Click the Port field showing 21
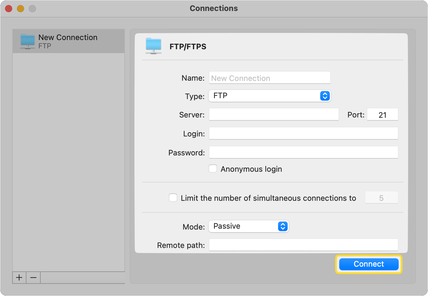Image resolution: width=428 pixels, height=296 pixels. pos(382,114)
